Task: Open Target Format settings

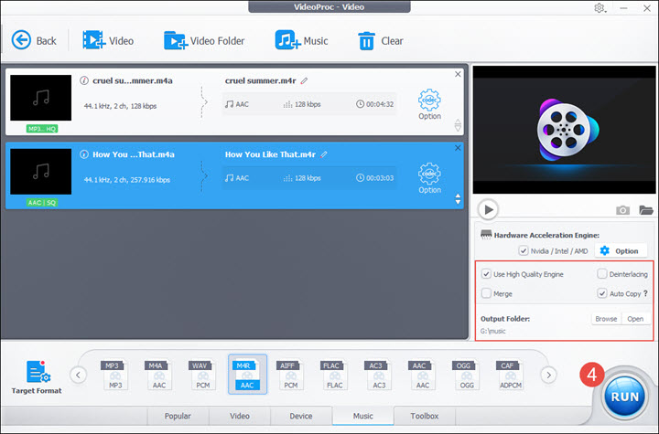Action: pyautogui.click(x=37, y=377)
